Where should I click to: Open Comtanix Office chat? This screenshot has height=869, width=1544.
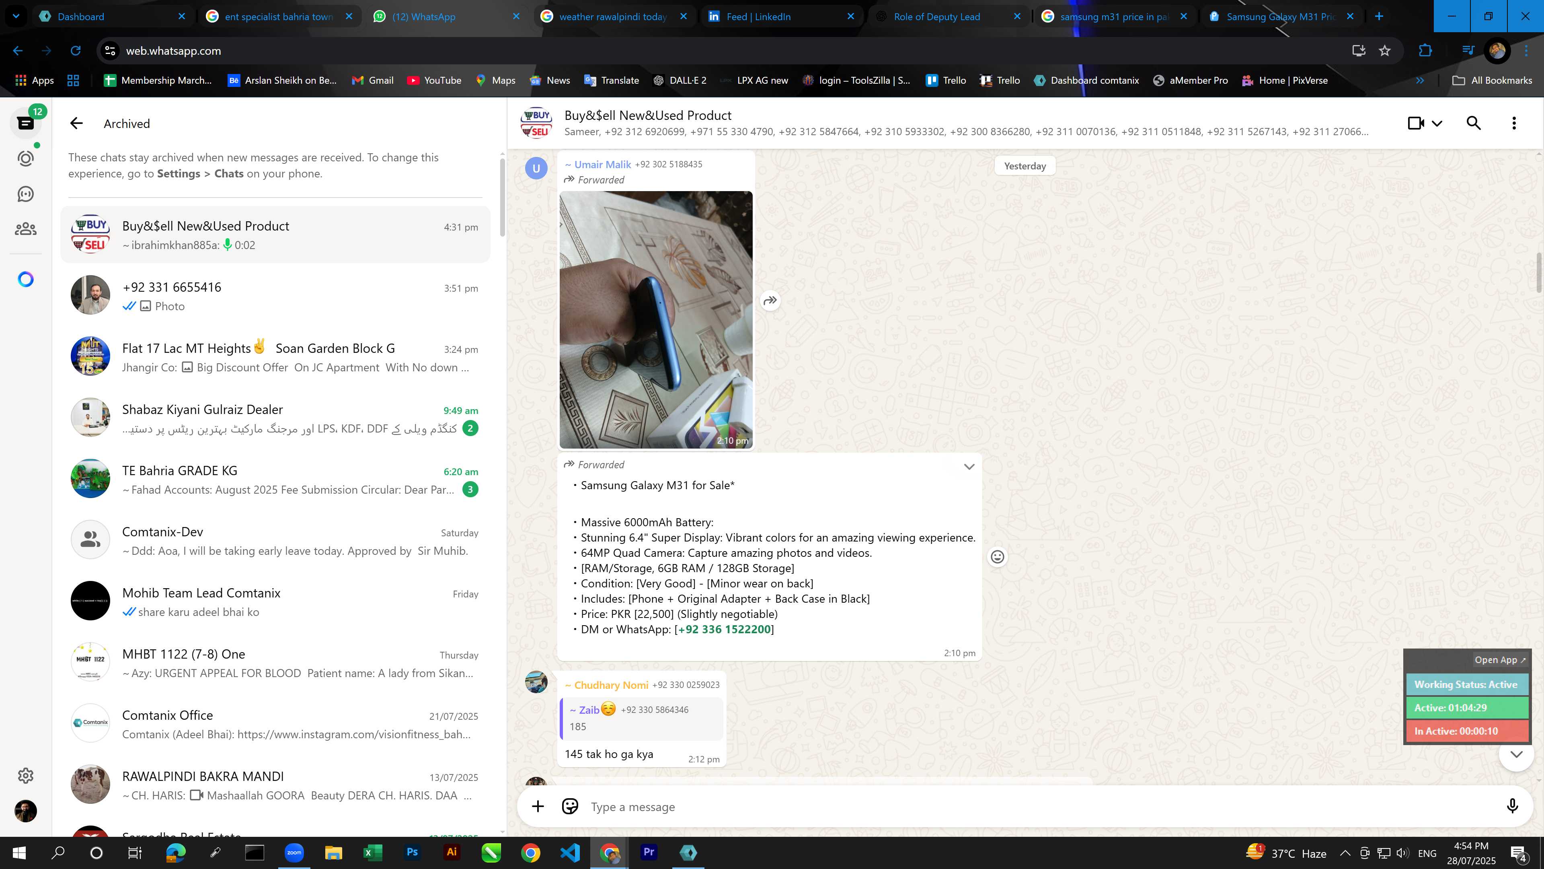click(x=275, y=724)
